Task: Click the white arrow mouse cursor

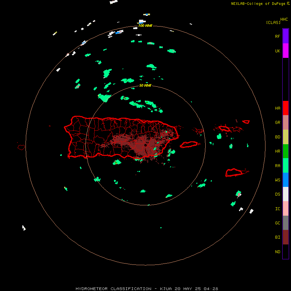Action: tap(24, 228)
